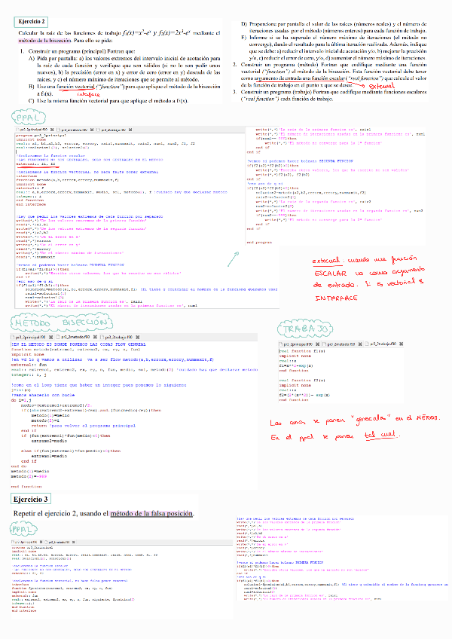Open pr3_3metodo.f90 tab under Ejercicio 3
The width and height of the screenshot is (452, 639).
[x=59, y=542]
